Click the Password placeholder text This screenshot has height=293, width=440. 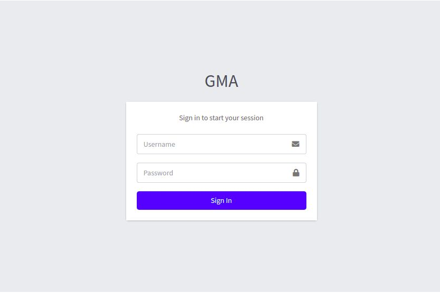tap(158, 173)
